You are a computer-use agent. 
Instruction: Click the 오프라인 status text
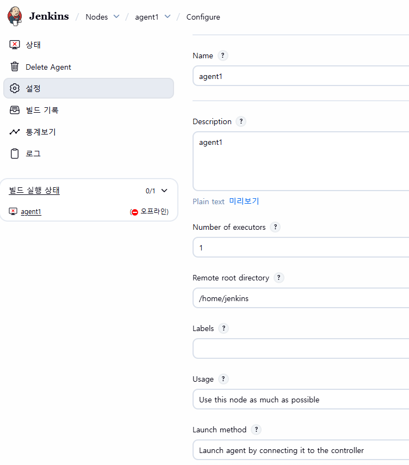[x=153, y=211]
